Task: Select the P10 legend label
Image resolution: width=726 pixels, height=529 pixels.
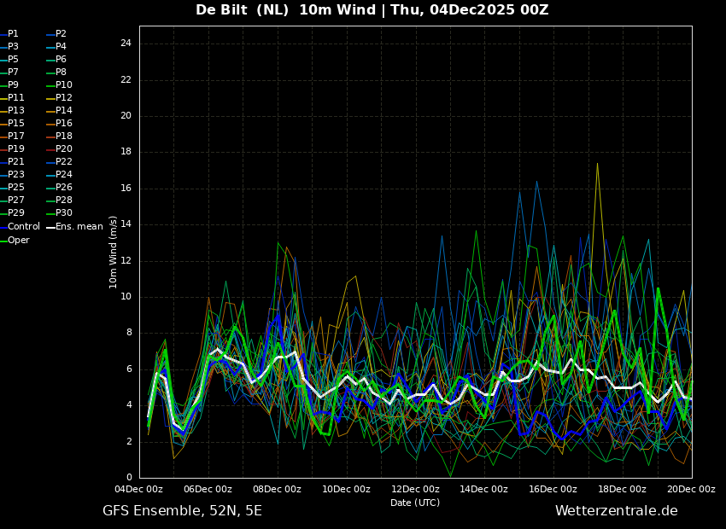Action: 63,85
